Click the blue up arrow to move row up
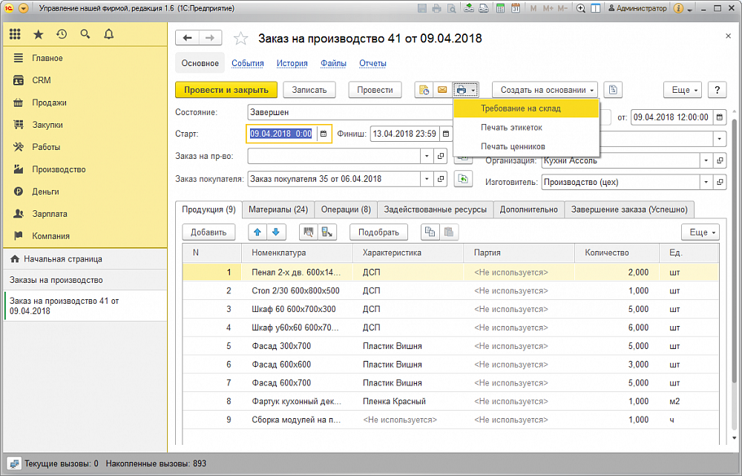The image size is (742, 476). (x=257, y=232)
